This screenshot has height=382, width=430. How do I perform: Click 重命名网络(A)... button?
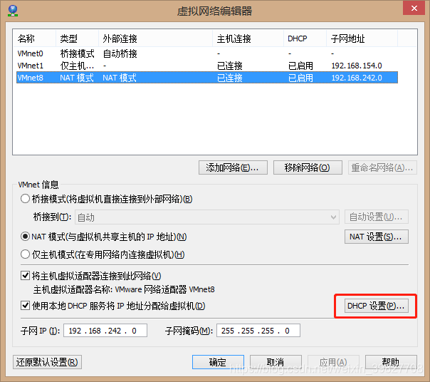pos(382,167)
